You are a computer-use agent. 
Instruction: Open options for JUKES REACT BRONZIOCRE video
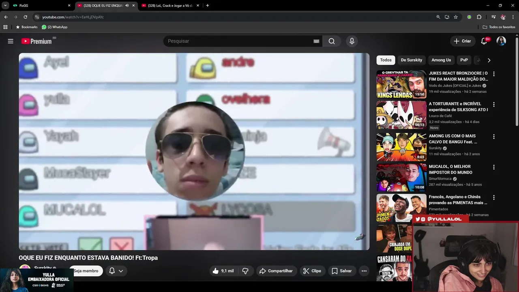[x=494, y=74]
